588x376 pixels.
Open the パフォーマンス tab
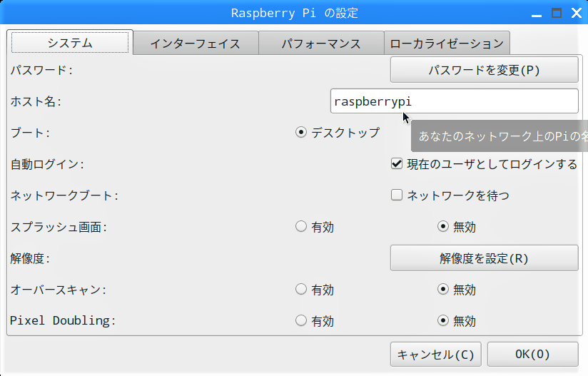(321, 44)
